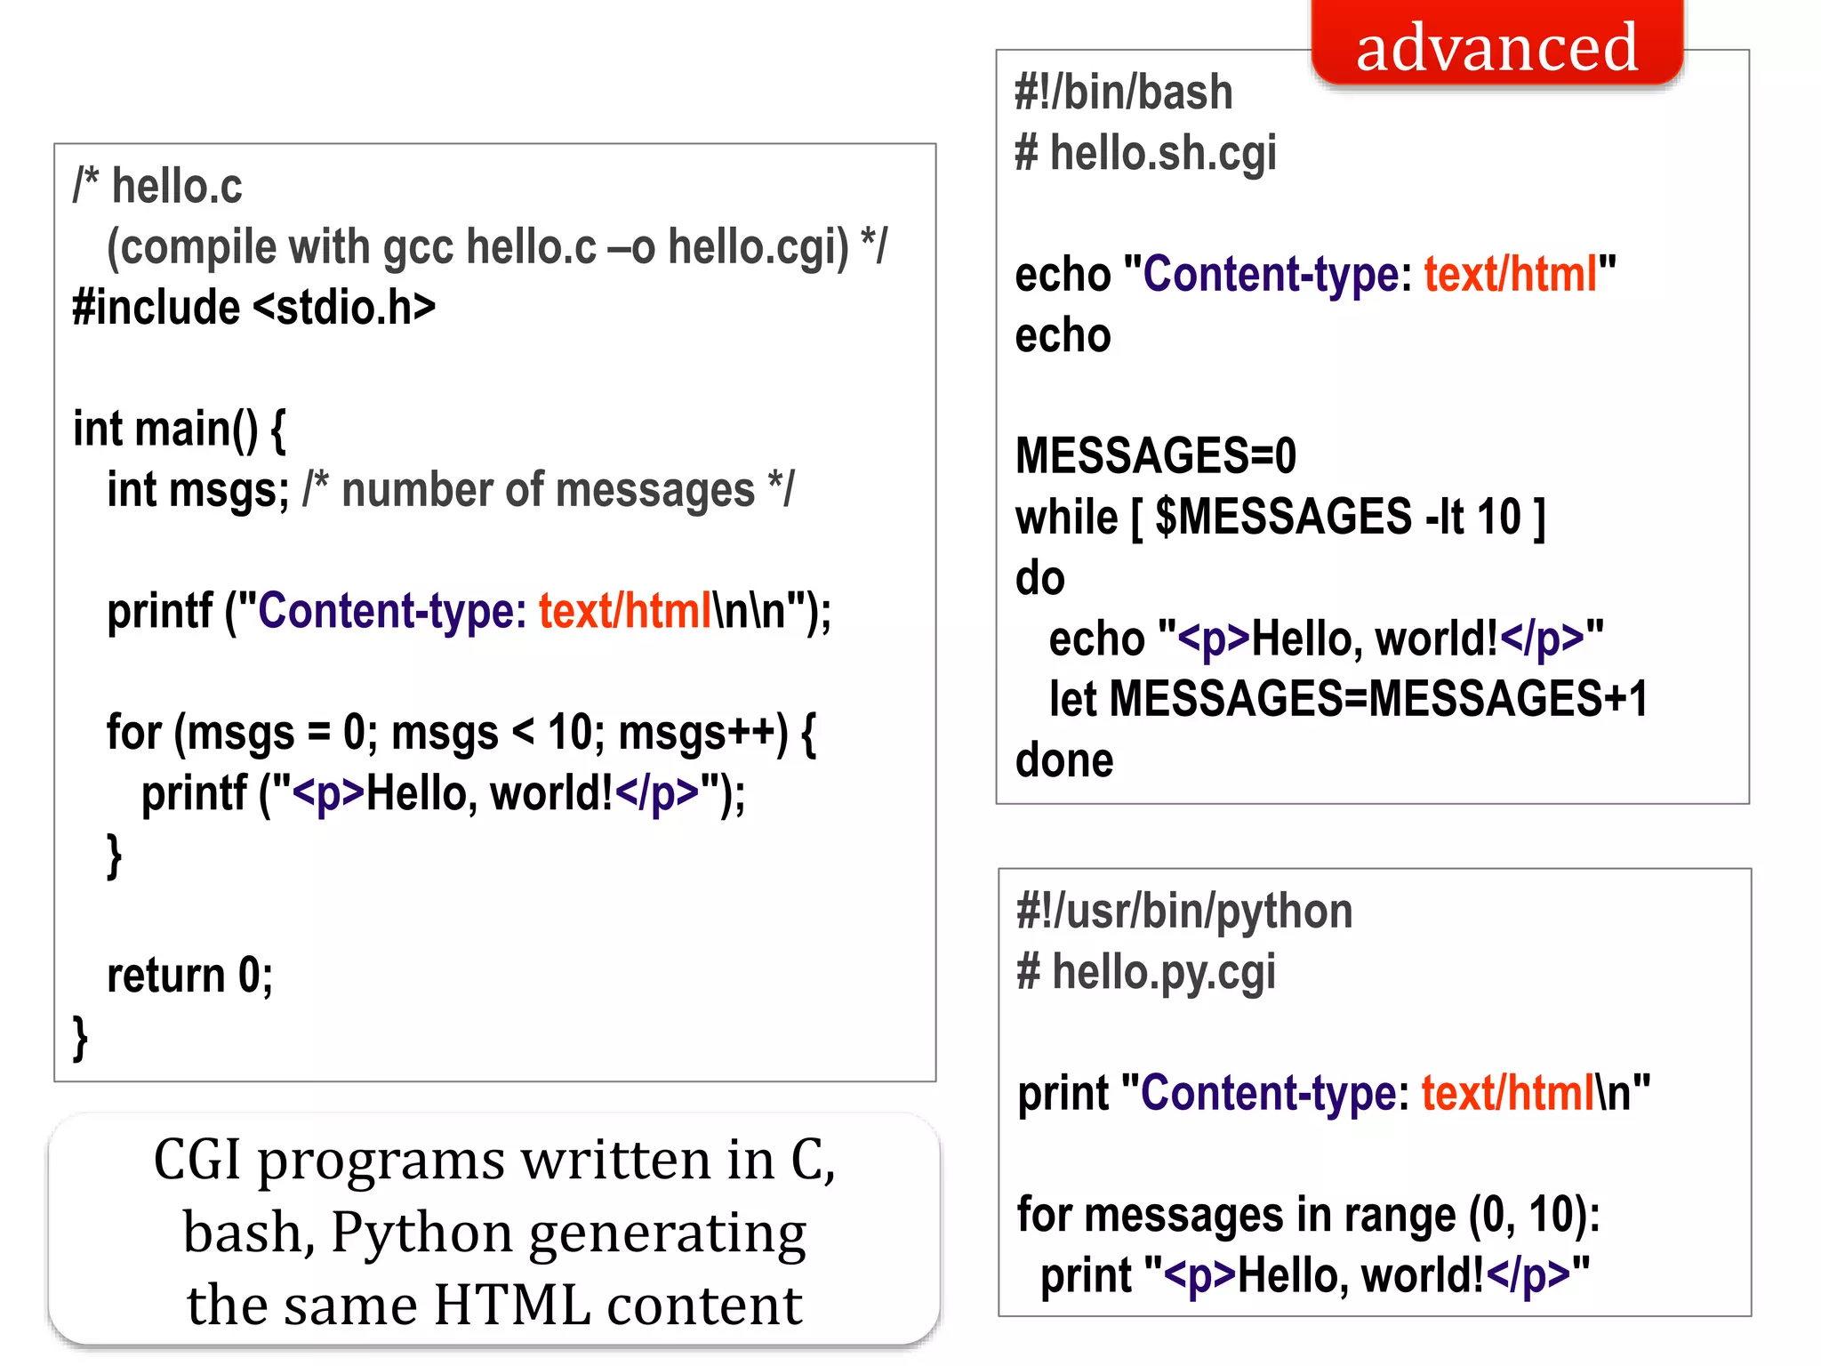Click the '#!/usr/bin/python' shebang line

[1184, 912]
